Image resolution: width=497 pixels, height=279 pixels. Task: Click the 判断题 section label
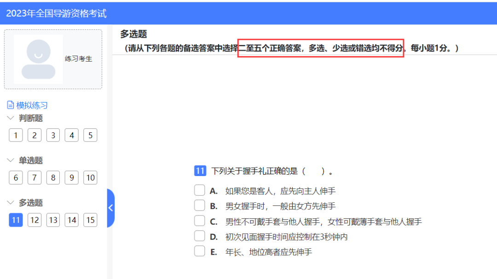pyautogui.click(x=31, y=118)
